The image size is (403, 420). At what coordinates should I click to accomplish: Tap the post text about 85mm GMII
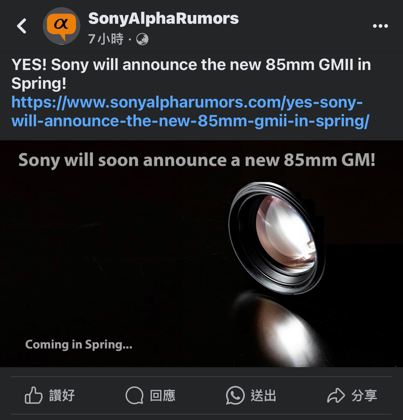coord(191,74)
